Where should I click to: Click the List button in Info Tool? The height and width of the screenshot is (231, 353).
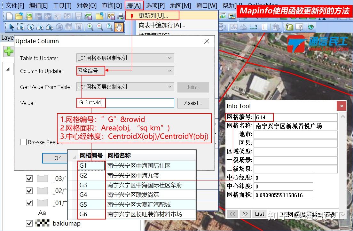point(260,214)
